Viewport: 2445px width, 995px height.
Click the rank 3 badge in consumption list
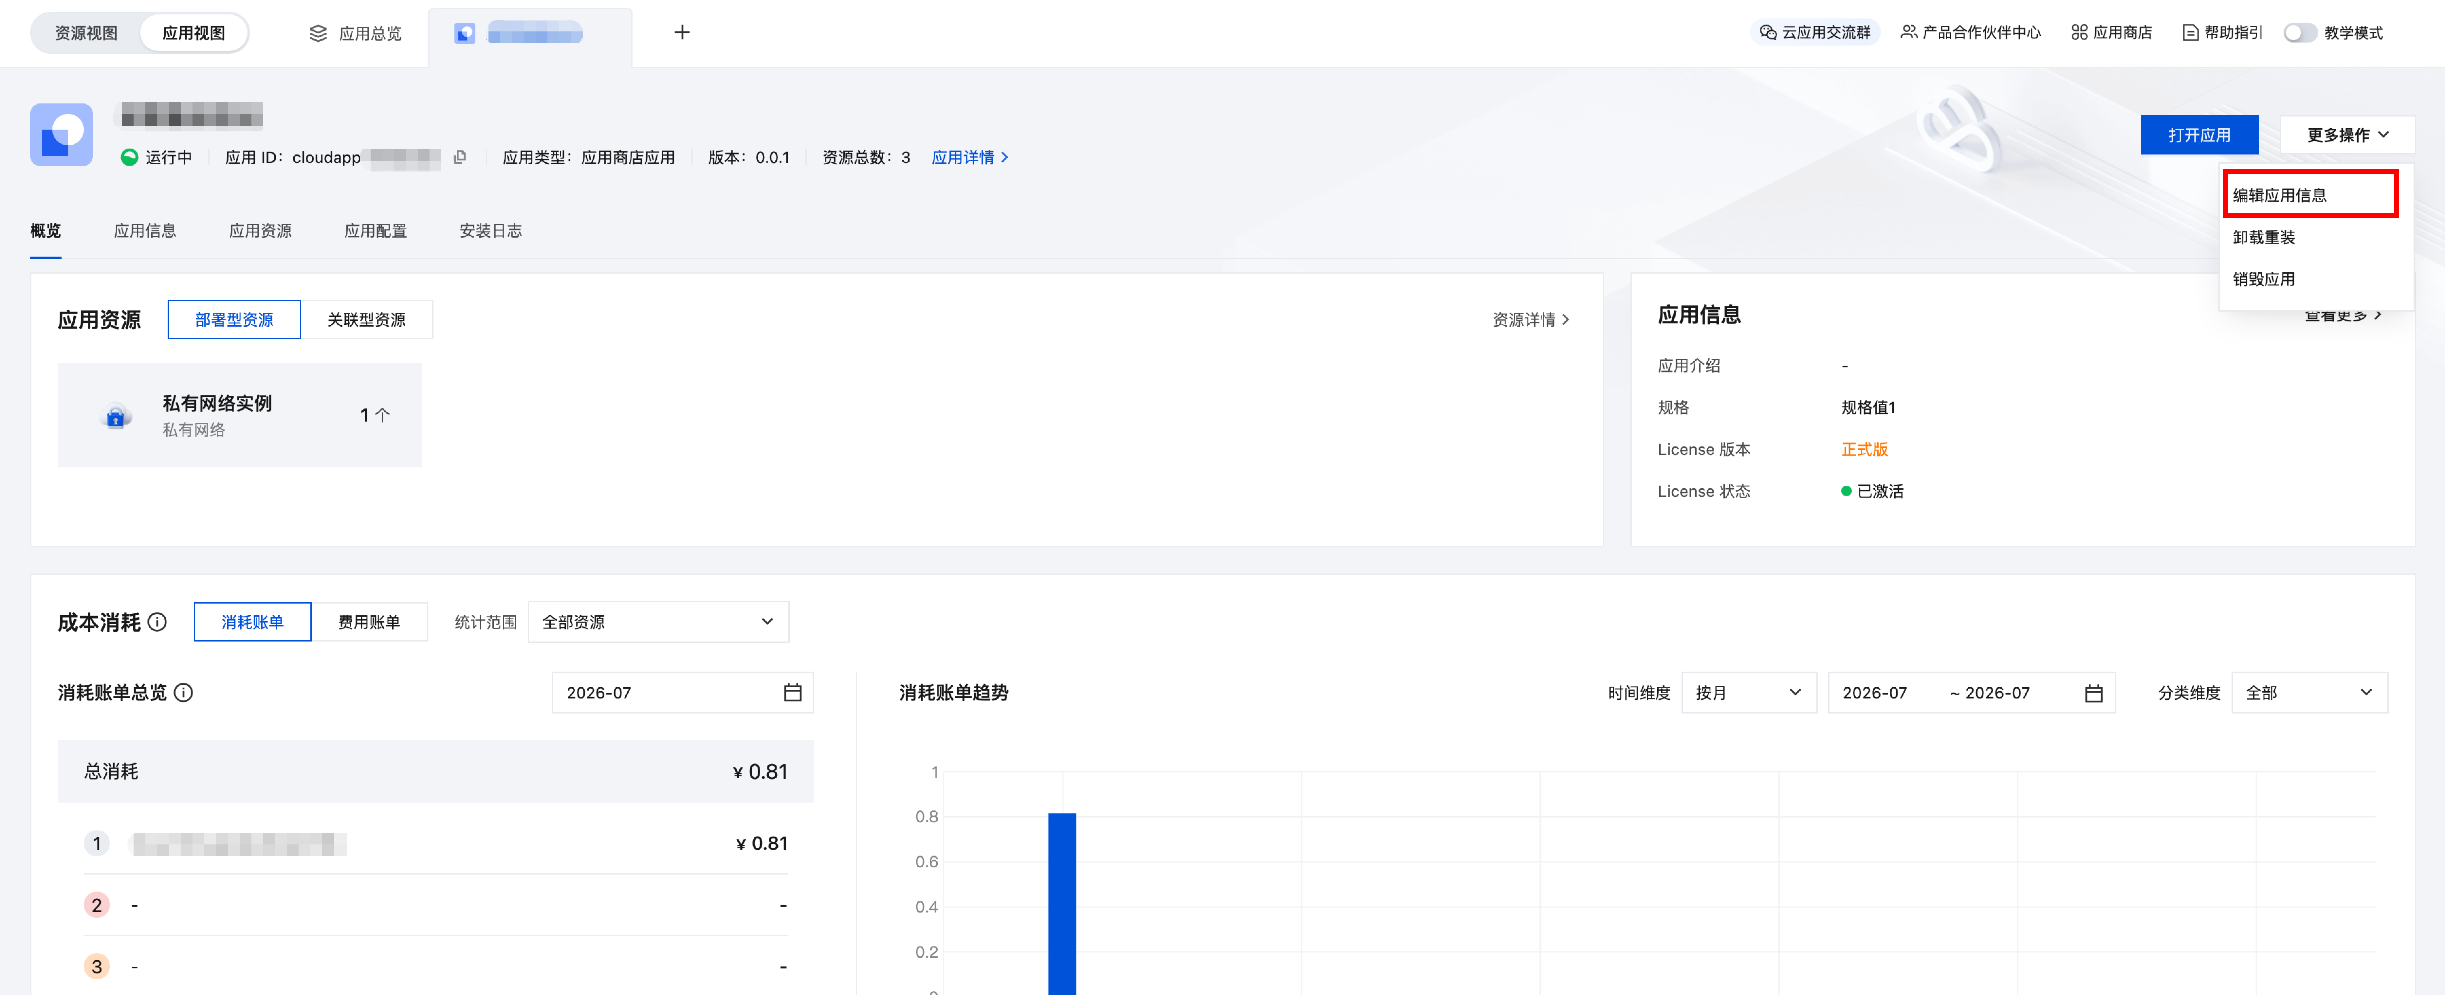[97, 967]
